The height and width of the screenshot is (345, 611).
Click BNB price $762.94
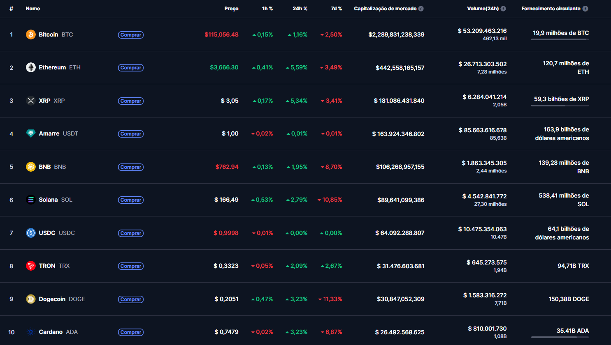[x=227, y=167]
